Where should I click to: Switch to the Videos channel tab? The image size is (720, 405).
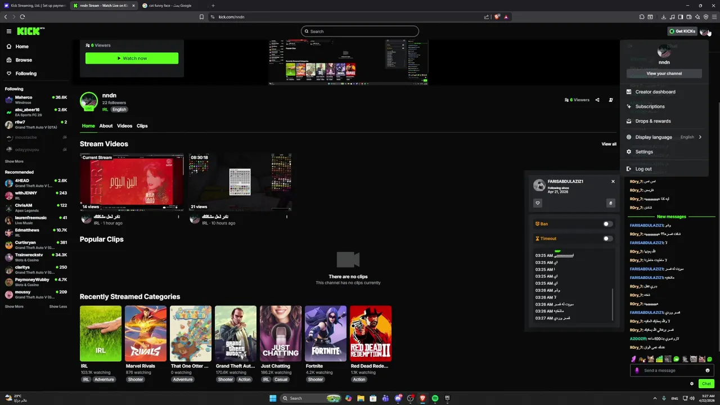[x=124, y=126]
